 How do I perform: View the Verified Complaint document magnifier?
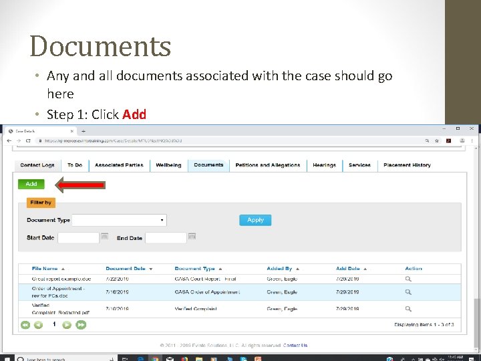408,309
